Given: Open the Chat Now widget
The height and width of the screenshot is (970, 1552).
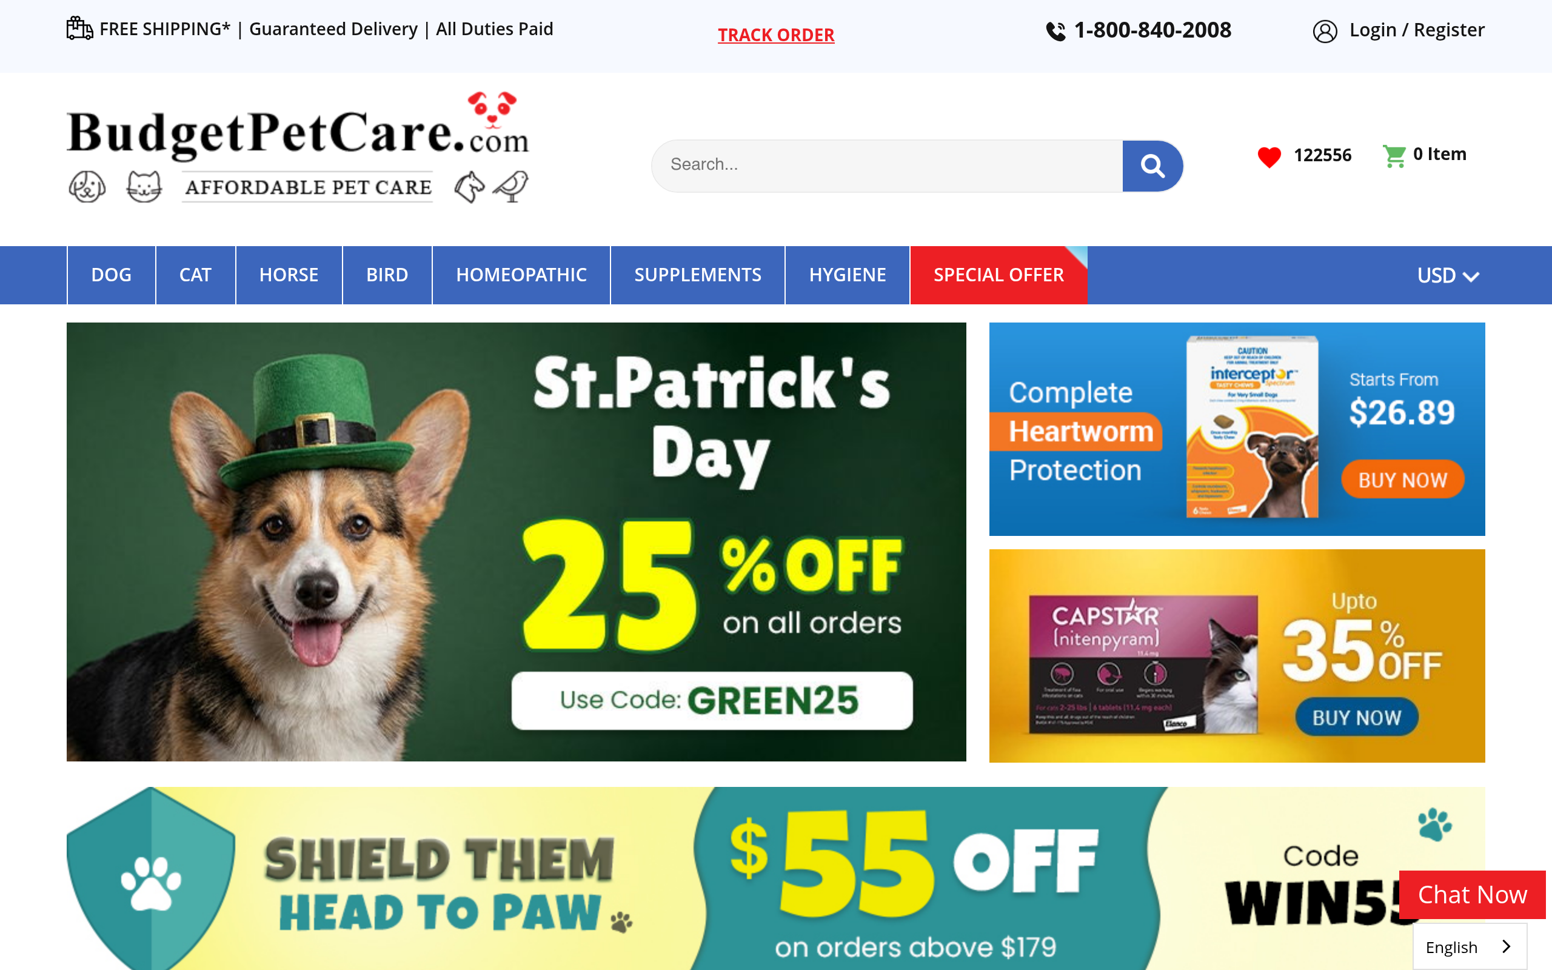Looking at the screenshot, I should (1473, 894).
